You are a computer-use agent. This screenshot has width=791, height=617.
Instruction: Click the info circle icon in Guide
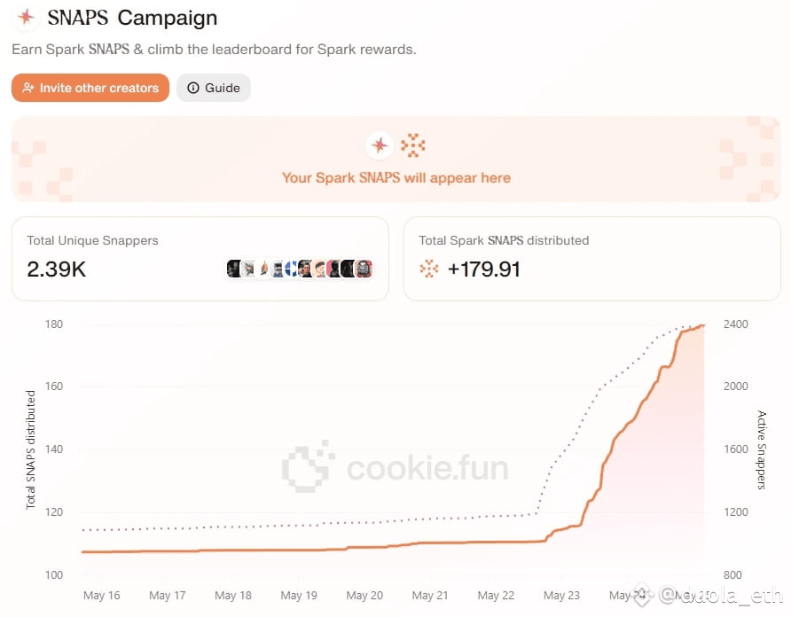(193, 88)
